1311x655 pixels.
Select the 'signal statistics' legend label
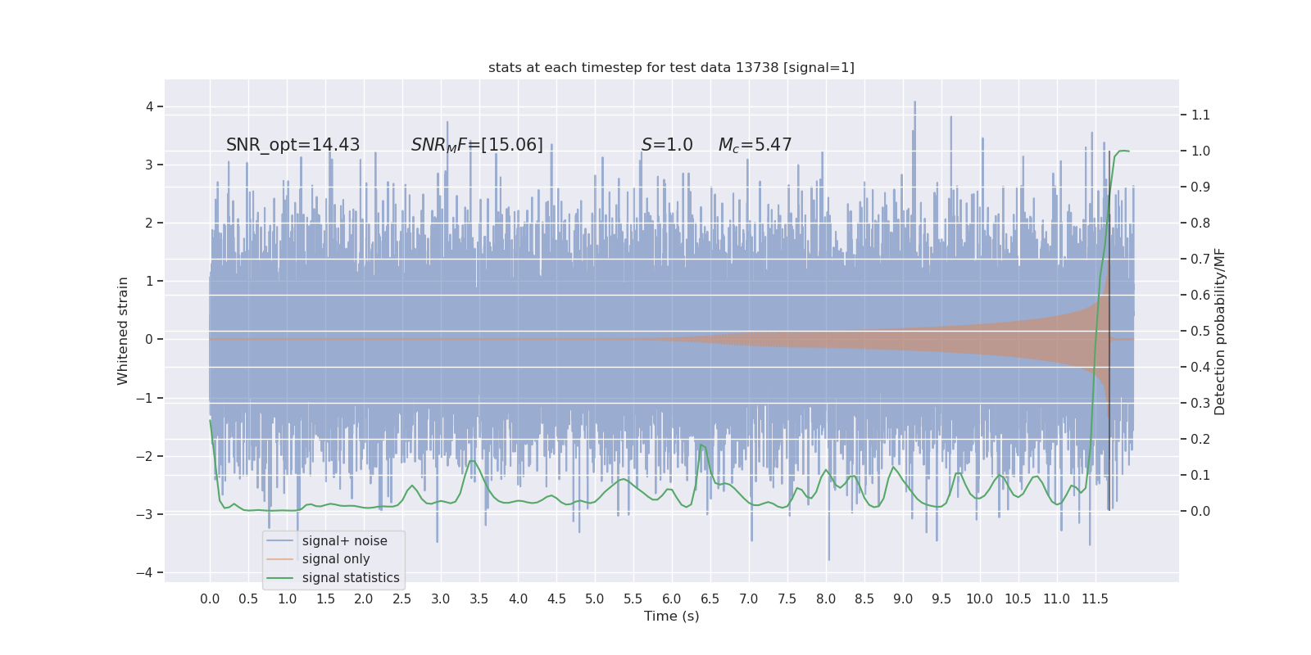click(x=351, y=578)
